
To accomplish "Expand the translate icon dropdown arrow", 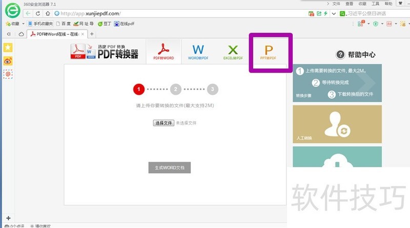I will (x=396, y=24).
